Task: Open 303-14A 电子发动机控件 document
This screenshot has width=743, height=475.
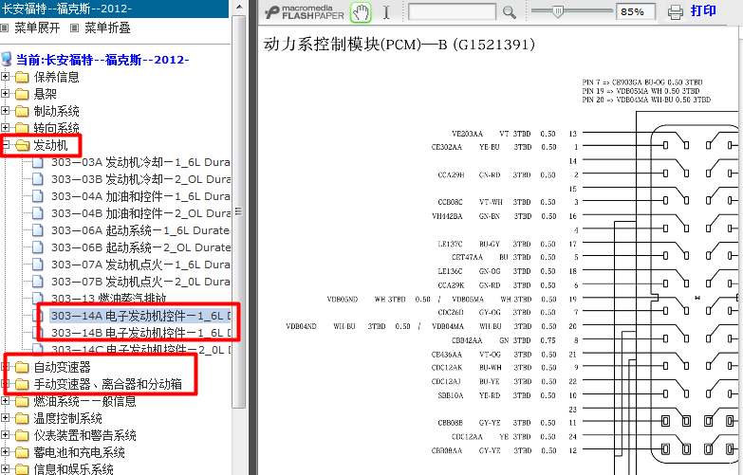Action: [140, 316]
